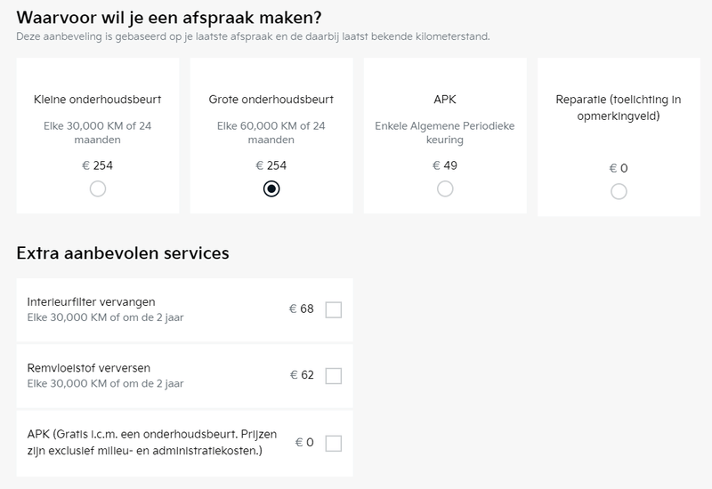Click the € 62 price for Remvloeistof
The width and height of the screenshot is (712, 489).
coord(302,375)
